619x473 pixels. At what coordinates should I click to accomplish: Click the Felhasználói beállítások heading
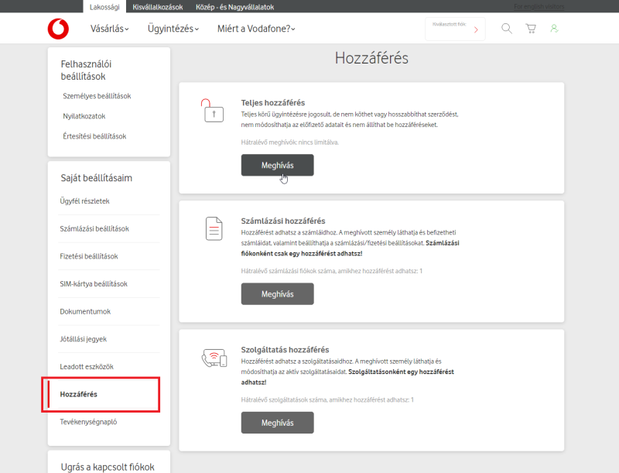point(86,70)
